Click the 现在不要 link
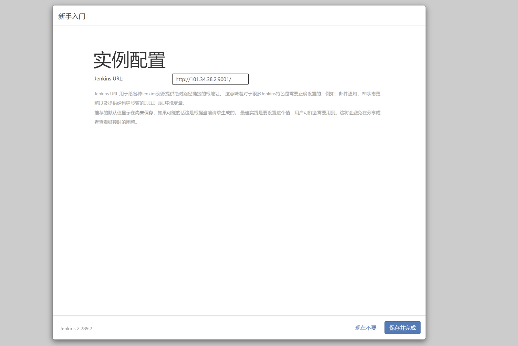518x346 pixels. coord(366,328)
